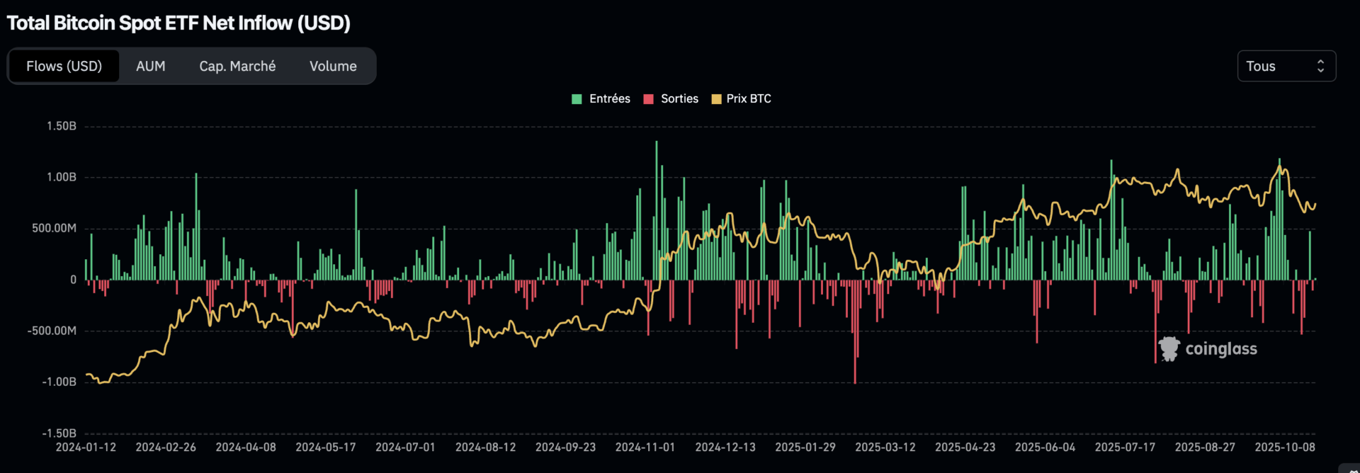
Task: Toggle the Entrées series label in legend
Action: click(x=609, y=99)
